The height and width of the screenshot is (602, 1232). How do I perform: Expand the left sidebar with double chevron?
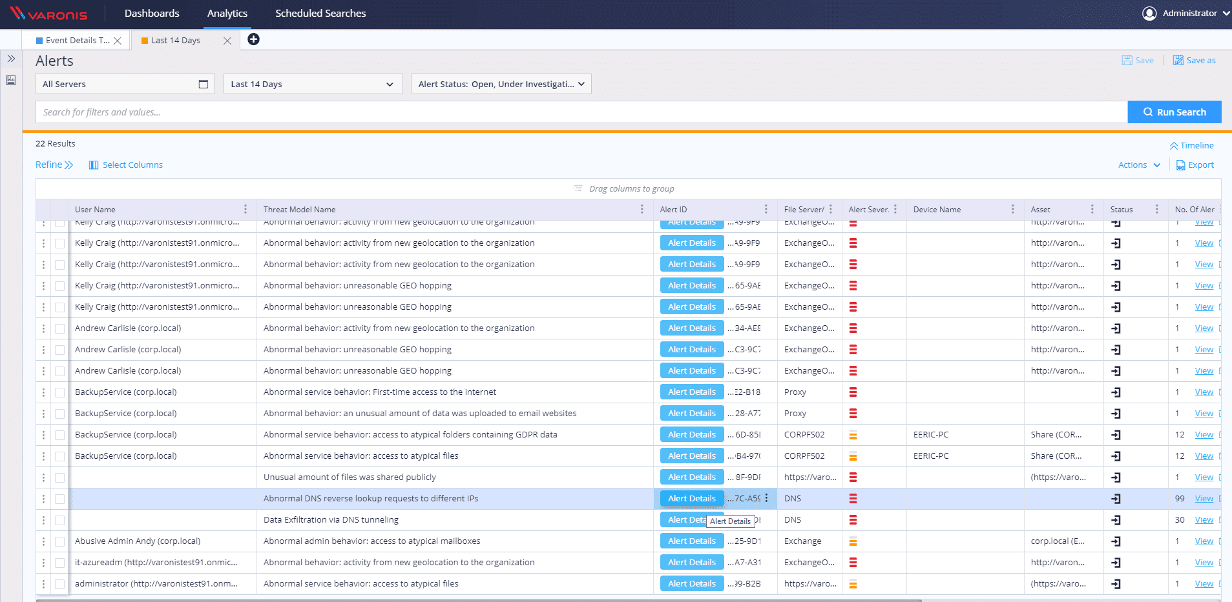pos(11,59)
